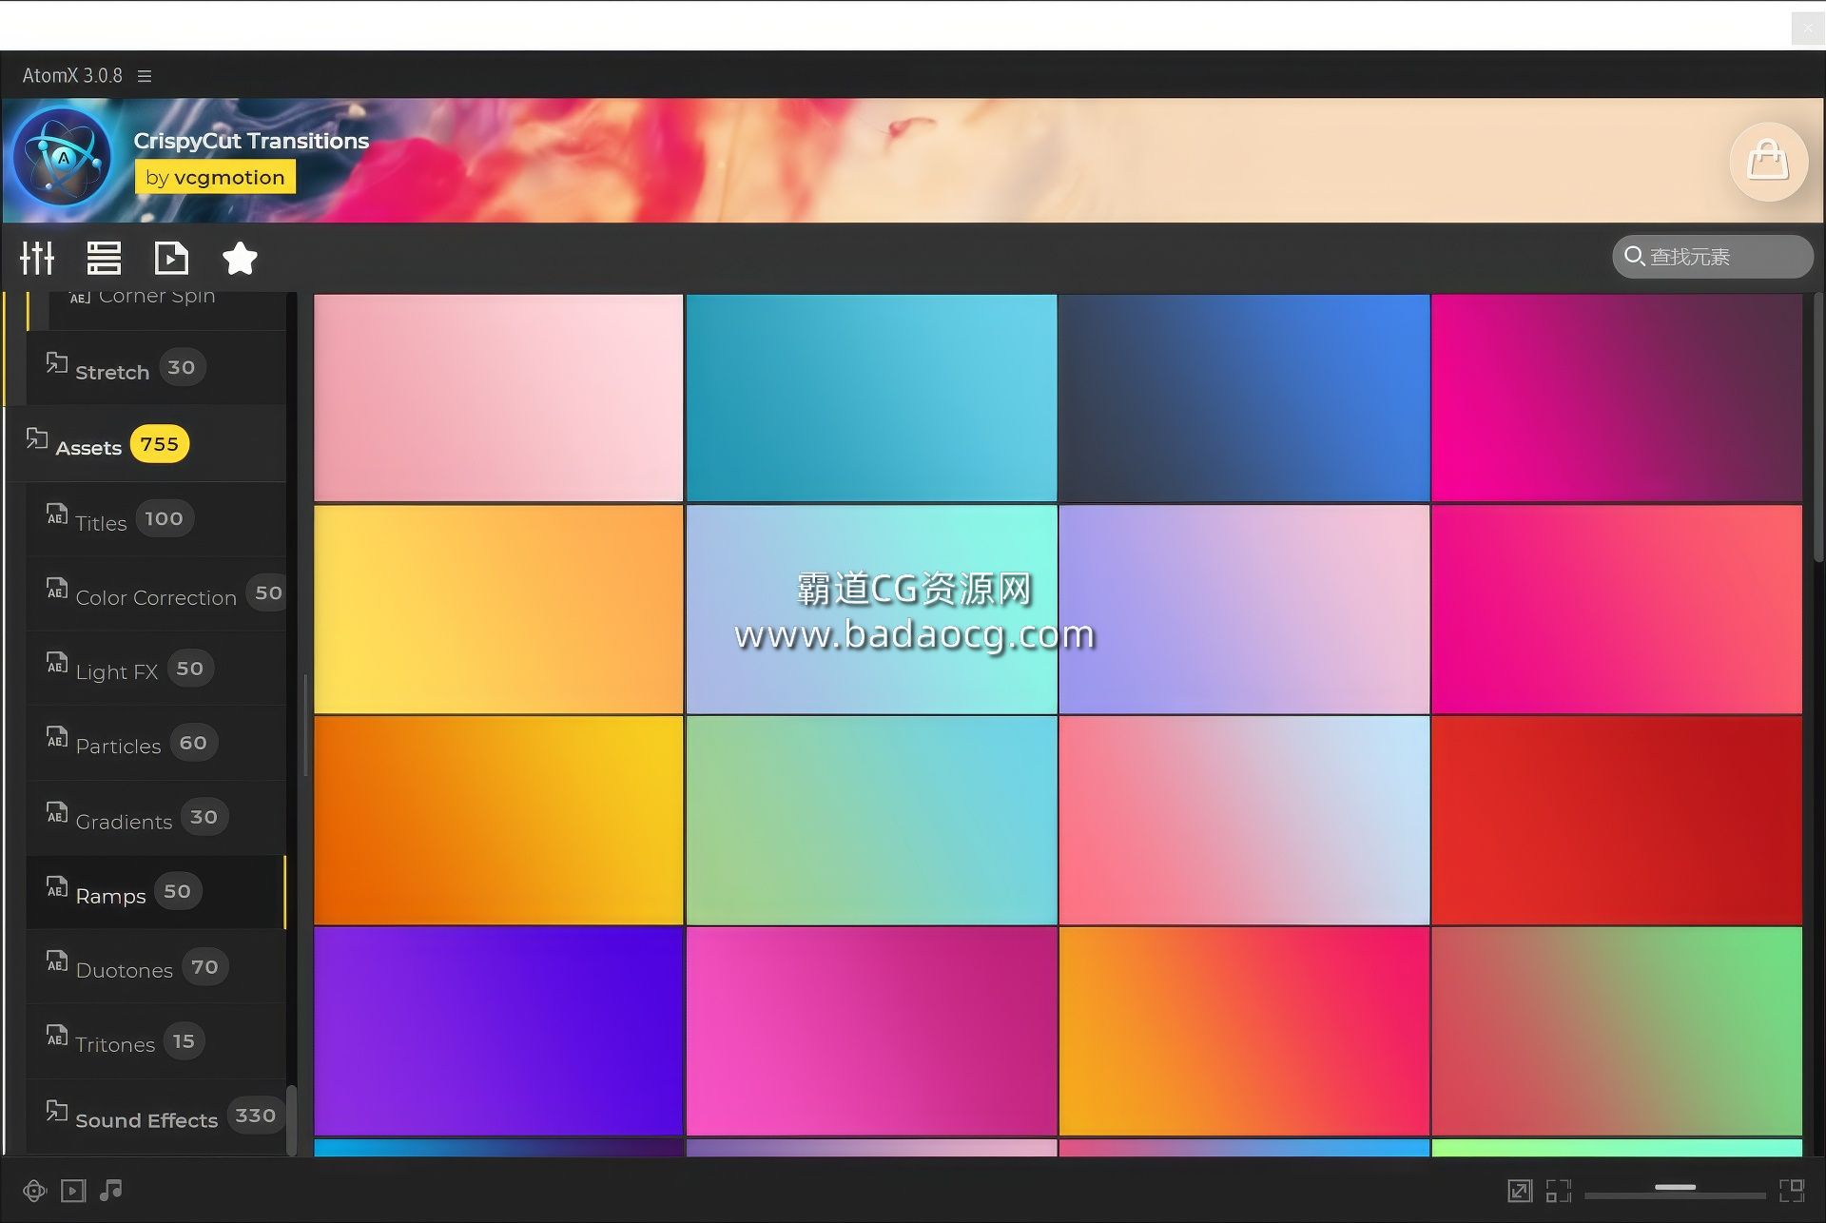Open the Gradients category
The height and width of the screenshot is (1223, 1826).
pos(156,818)
